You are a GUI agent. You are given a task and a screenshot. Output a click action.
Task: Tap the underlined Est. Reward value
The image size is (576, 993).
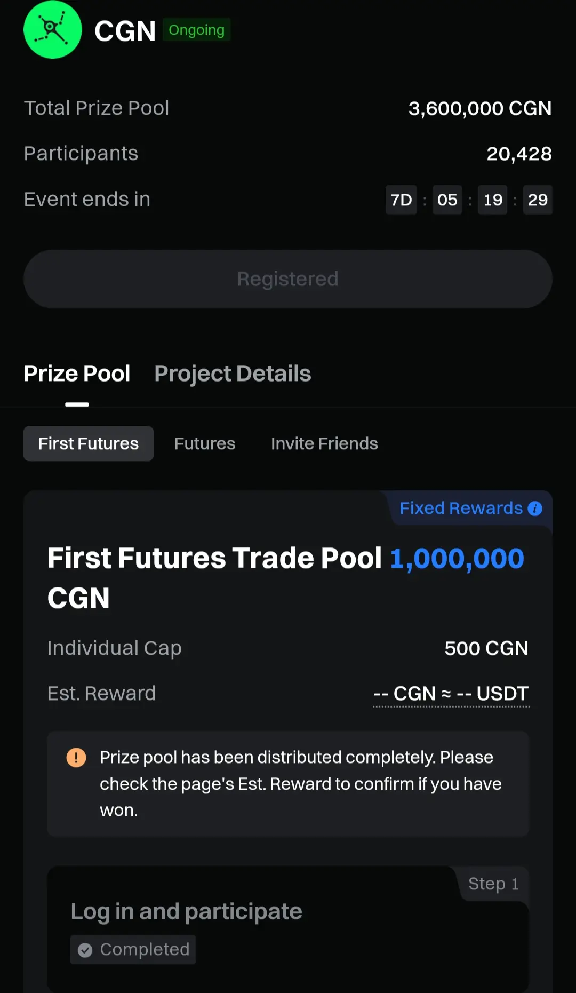[451, 694]
